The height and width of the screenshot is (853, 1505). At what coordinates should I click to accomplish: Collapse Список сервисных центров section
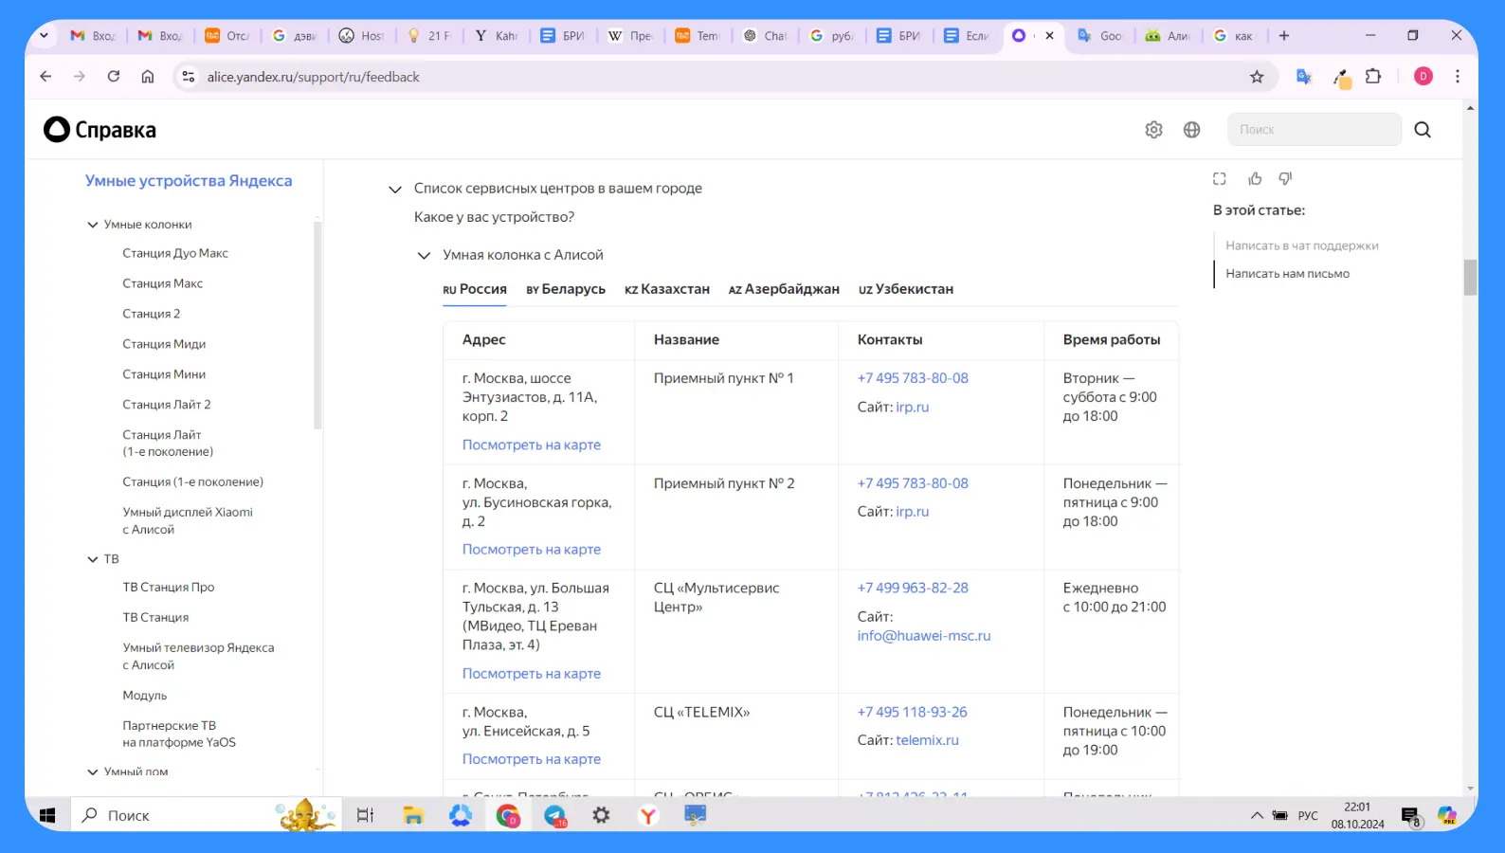pyautogui.click(x=395, y=189)
